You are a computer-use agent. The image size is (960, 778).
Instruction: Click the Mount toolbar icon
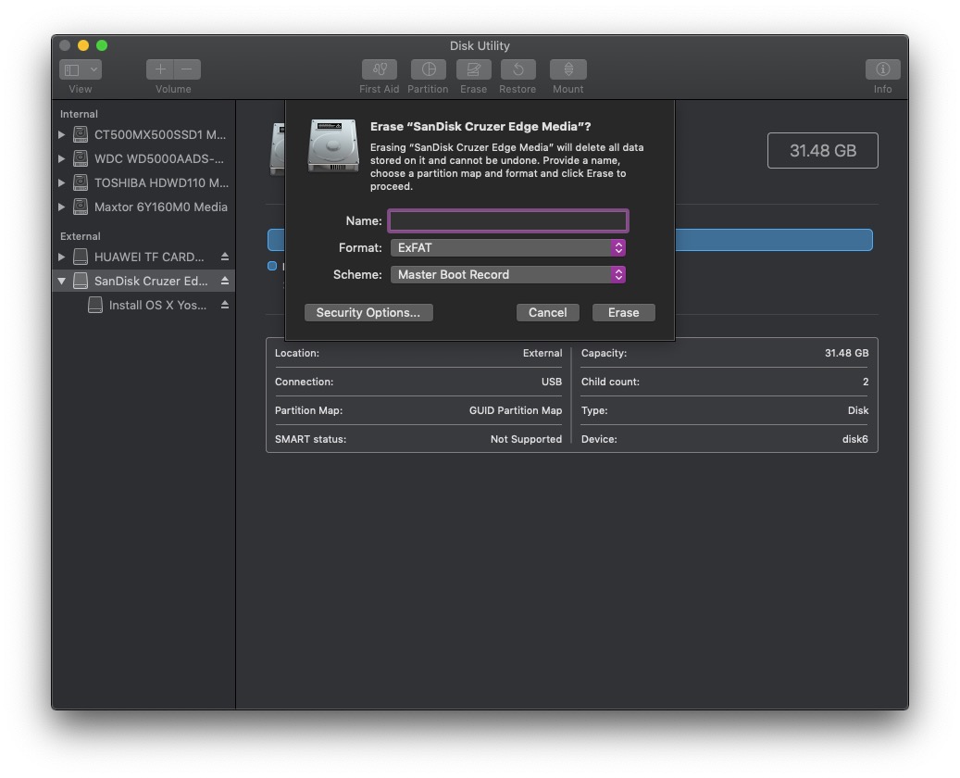coord(567,70)
